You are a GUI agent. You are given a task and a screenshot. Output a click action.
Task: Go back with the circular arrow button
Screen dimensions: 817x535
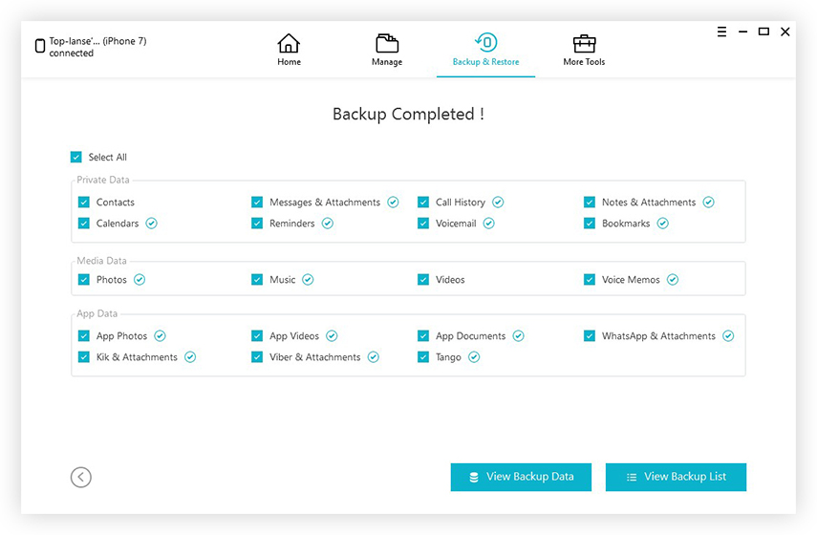[x=81, y=477]
